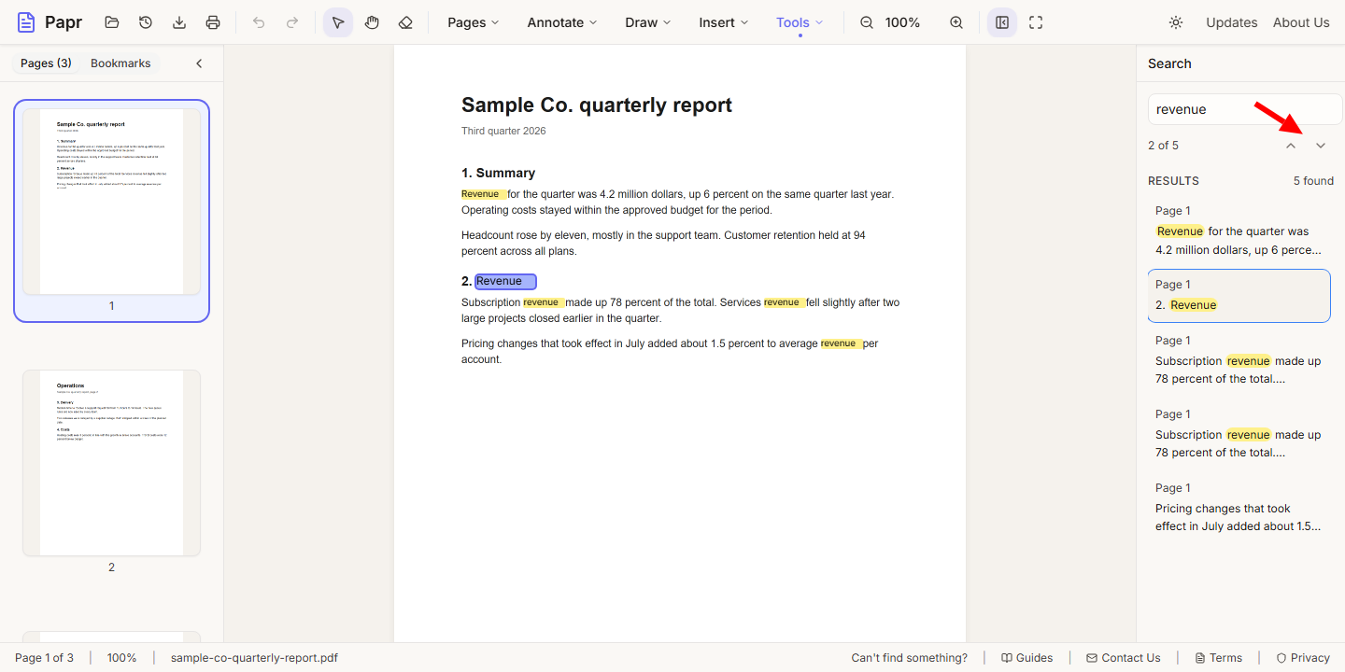Select the "2. Revenue" search result
This screenshot has height=672, width=1345.
(x=1239, y=296)
